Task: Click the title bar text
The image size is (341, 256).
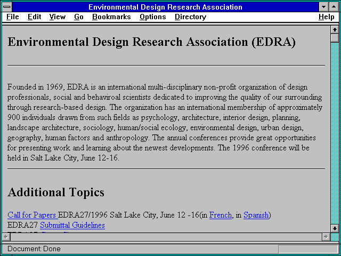Action: [x=165, y=7]
